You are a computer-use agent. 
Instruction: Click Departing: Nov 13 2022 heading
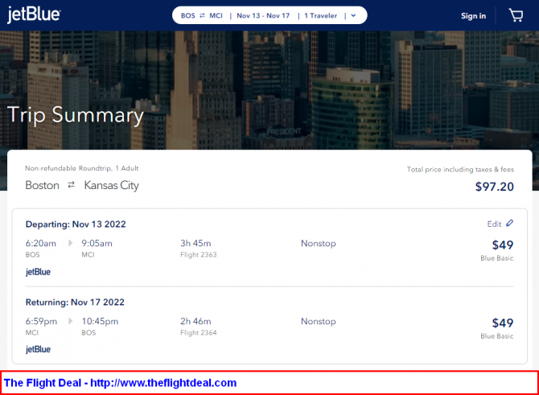coord(76,224)
